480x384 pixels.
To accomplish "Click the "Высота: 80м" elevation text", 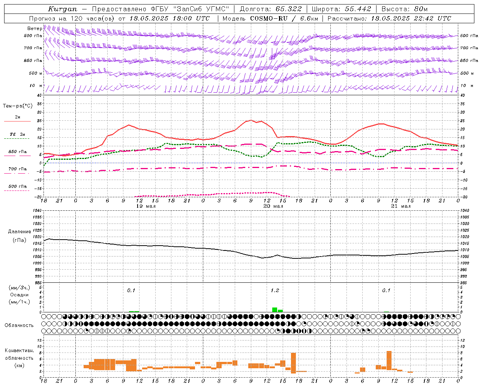I will point(404,9).
